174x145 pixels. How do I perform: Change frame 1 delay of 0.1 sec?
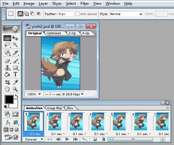[x=36, y=134]
